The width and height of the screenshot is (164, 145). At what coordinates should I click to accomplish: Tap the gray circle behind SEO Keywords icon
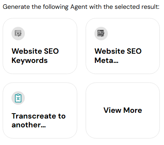coord(18,33)
